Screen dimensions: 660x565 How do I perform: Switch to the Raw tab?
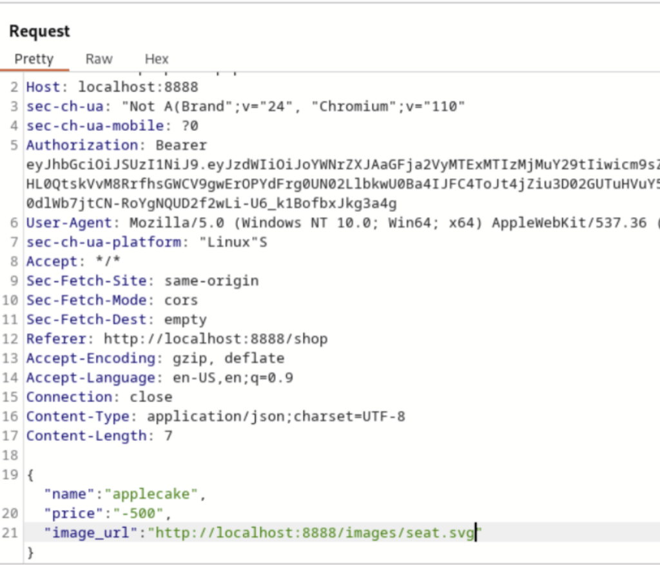[x=98, y=59]
